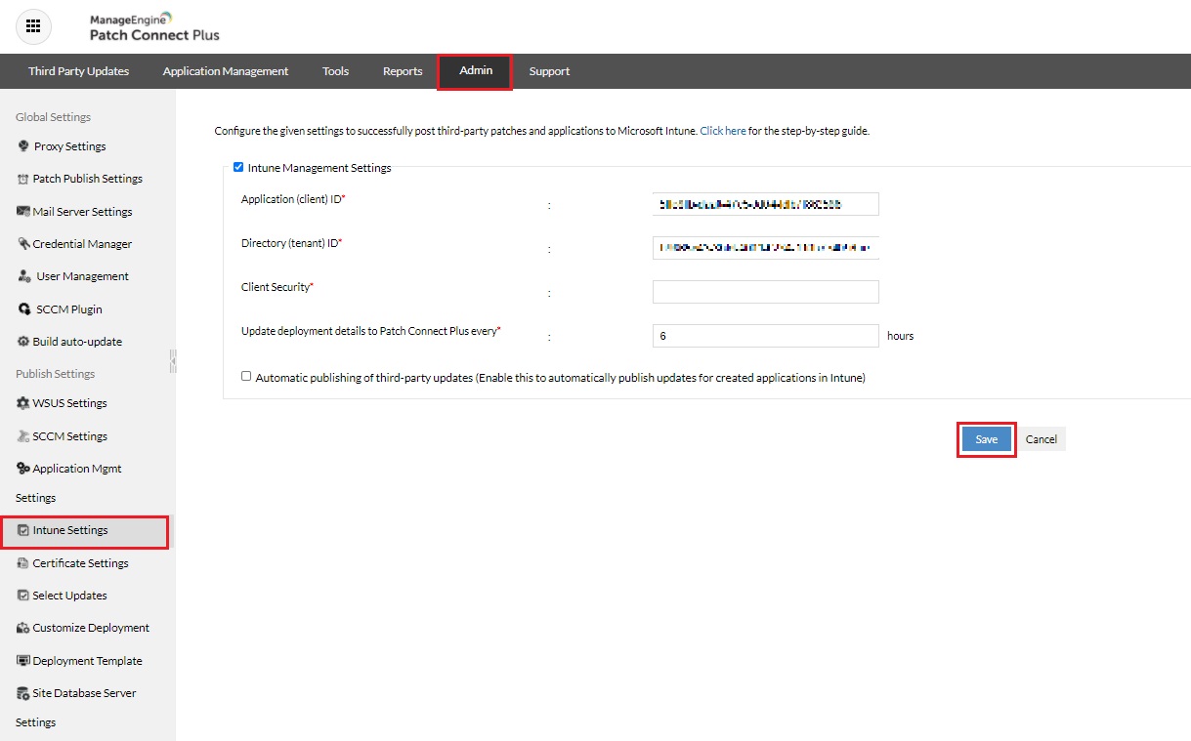Click the User Management icon
Viewport: 1191px width, 741px height.
24,276
